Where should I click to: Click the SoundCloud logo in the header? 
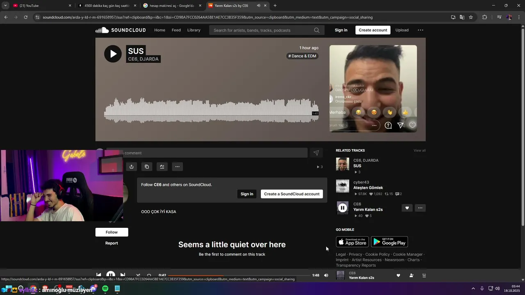click(x=121, y=30)
